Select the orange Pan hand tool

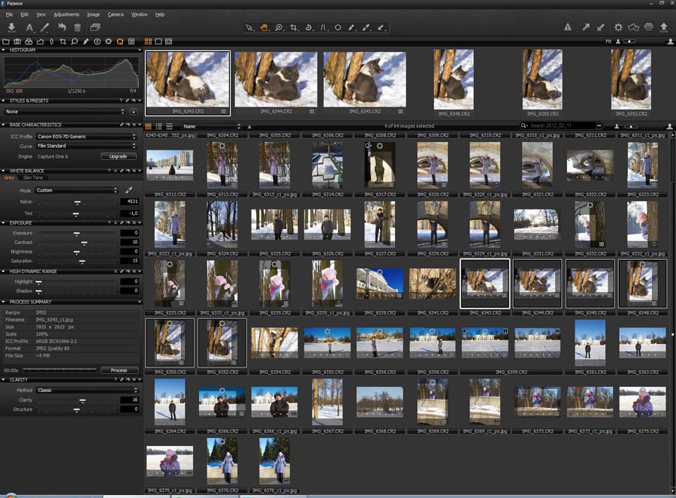[264, 28]
